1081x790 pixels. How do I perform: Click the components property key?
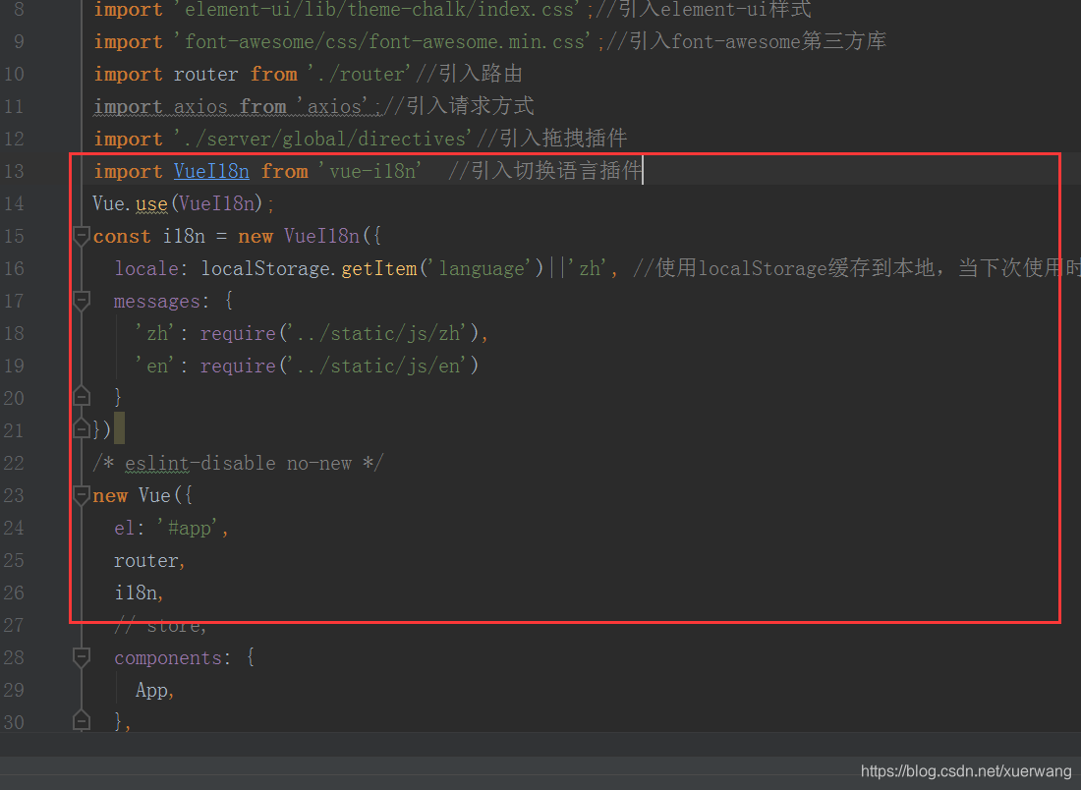pos(167,657)
